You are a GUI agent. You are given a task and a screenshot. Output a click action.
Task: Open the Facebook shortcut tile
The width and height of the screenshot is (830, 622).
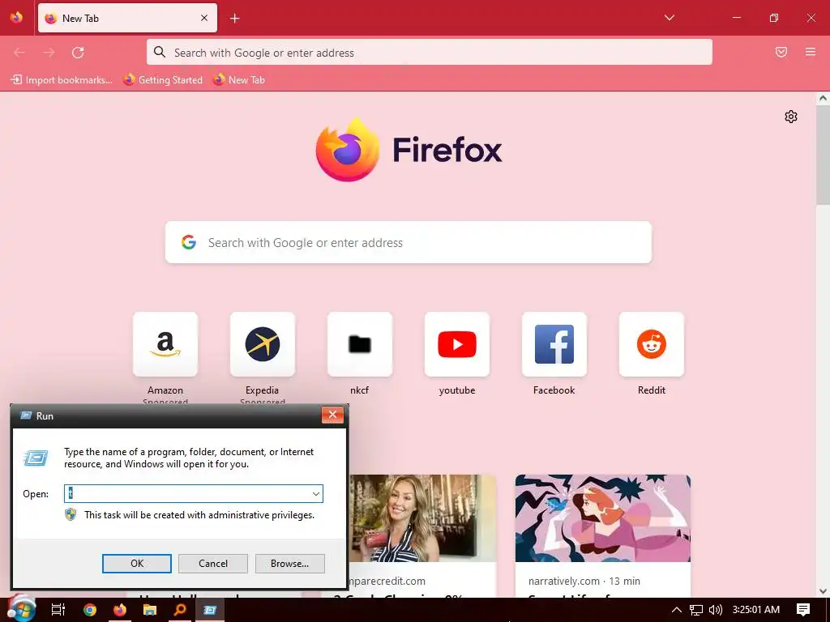pyautogui.click(x=554, y=344)
